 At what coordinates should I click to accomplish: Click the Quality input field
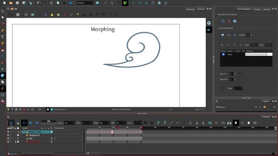(248, 35)
